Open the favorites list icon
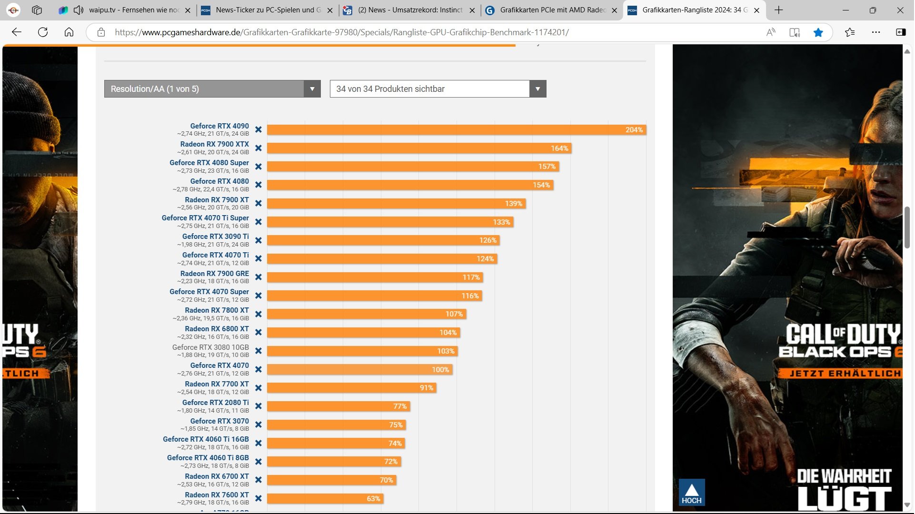This screenshot has height=514, width=915. (850, 32)
